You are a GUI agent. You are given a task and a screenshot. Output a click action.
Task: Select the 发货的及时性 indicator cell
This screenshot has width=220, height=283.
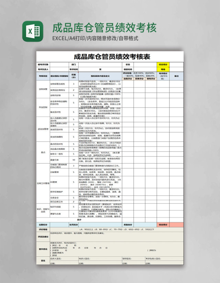pos(59,129)
